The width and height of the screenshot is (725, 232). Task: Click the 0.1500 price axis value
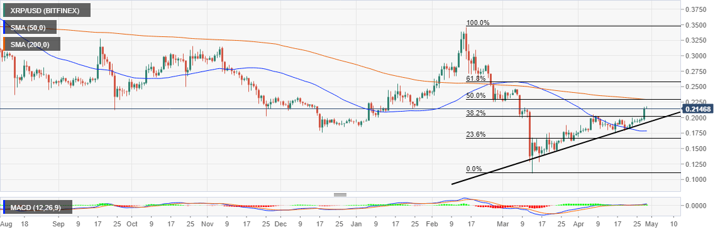(x=697, y=149)
